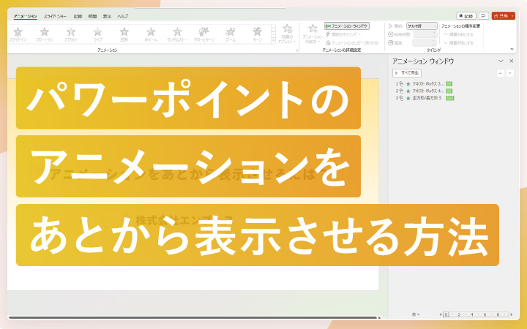Screen dimensions: 527x329
Task: Open the 秒 timeline zoom dropdown
Action: point(416,314)
